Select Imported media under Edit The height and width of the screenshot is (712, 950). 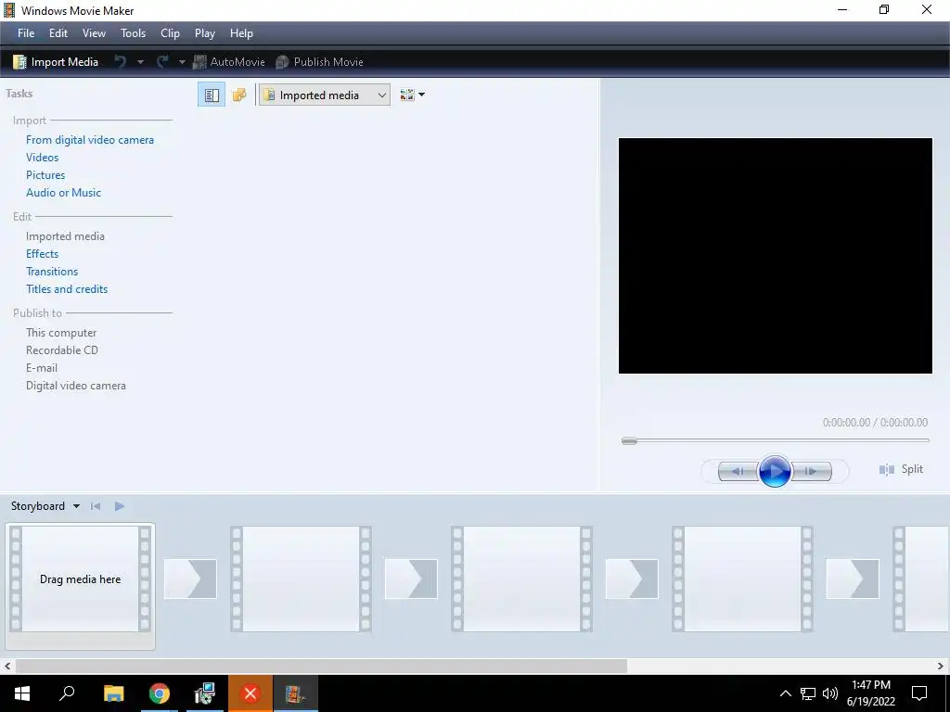66,236
